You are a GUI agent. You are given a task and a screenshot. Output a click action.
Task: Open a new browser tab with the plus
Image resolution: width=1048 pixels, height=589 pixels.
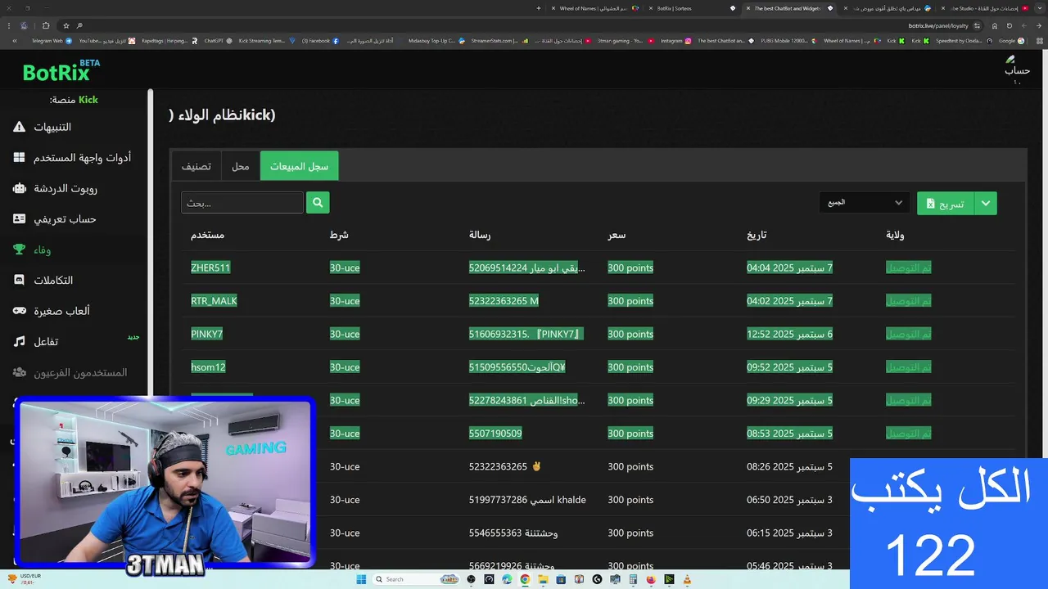538,8
